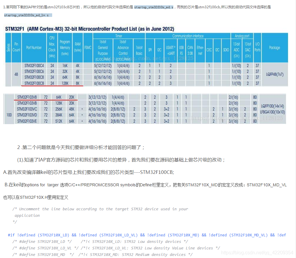Viewport: 296px width, 258px height.
Task: Click the STM32F100C4 part number cell
Action: pos(34,66)
